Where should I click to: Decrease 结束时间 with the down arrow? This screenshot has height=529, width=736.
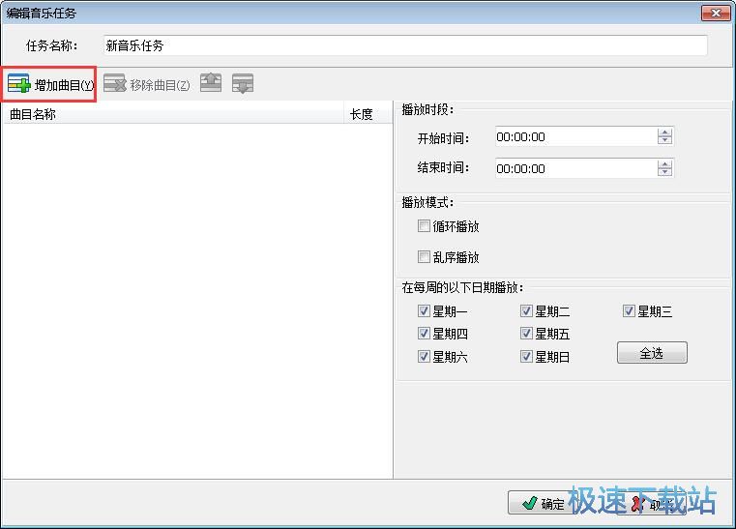[664, 172]
